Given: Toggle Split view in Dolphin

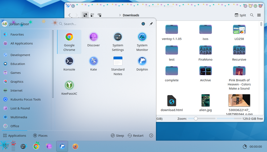Looking at the screenshot, I should 240,15.
